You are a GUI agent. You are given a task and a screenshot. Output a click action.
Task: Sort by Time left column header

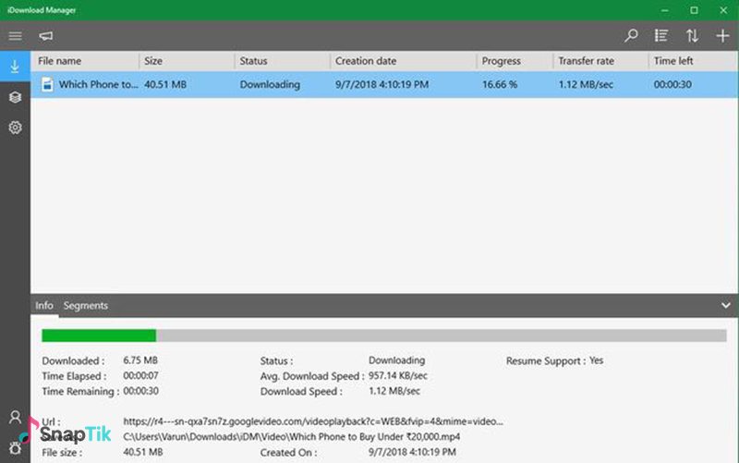[694, 61]
